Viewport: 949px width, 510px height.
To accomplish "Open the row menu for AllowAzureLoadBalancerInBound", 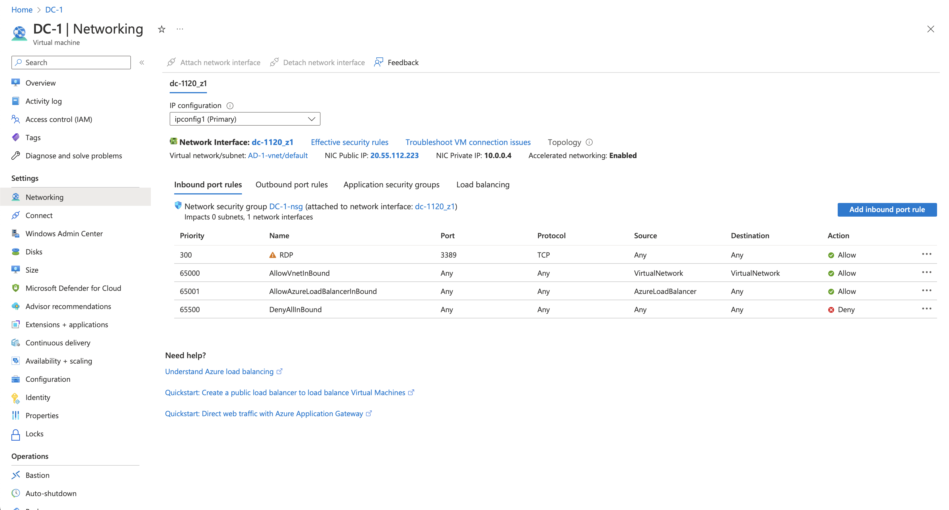I will (927, 291).
